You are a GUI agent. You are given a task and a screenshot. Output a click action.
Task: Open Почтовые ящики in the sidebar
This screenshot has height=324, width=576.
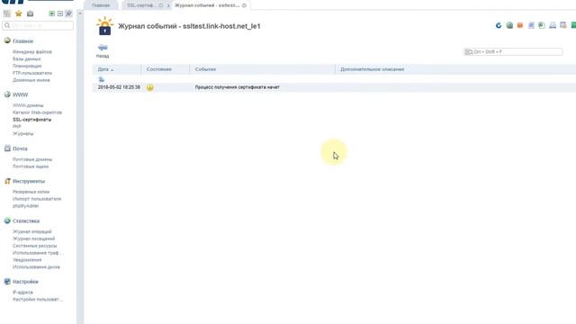click(31, 166)
